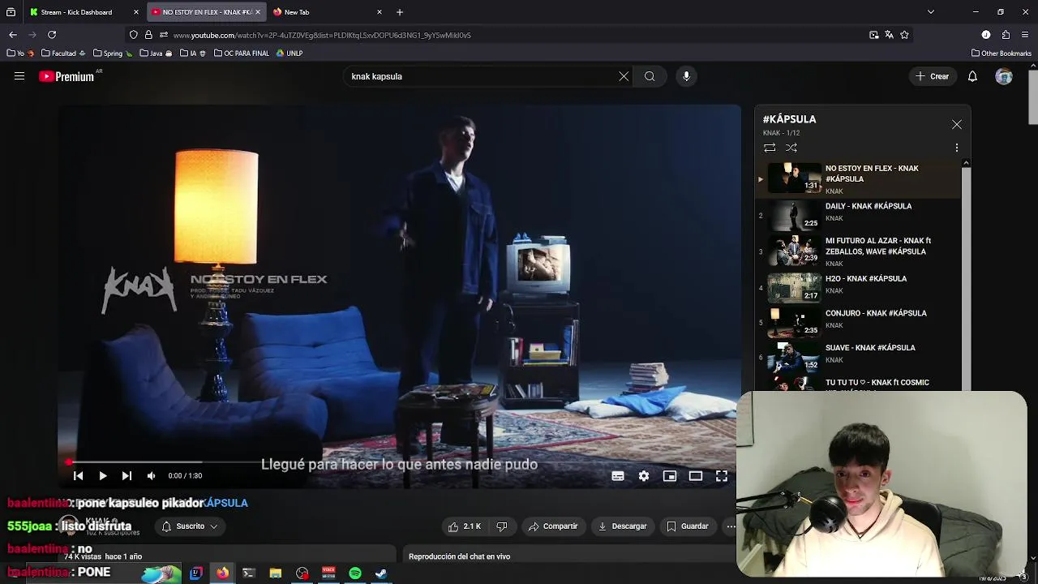Viewport: 1038px width, 584px height.
Task: Toggle subtitles on the player
Action: click(x=618, y=476)
